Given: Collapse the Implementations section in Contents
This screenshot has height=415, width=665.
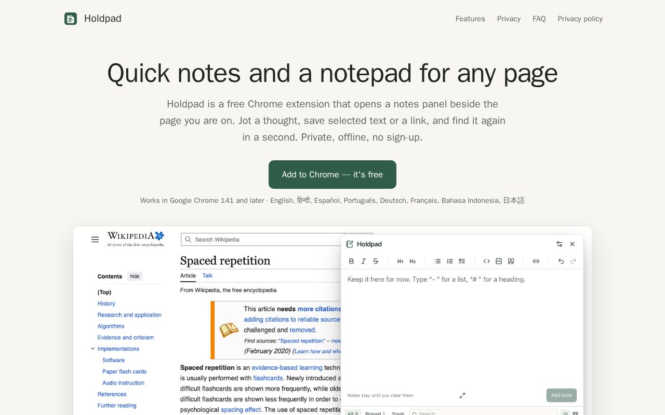Looking at the screenshot, I should 93,349.
